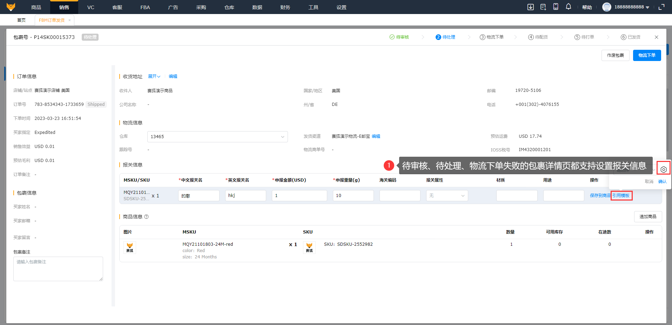The height and width of the screenshot is (325, 672).
Task: Toggle fullscreen with the expand icon
Action: [661, 7]
